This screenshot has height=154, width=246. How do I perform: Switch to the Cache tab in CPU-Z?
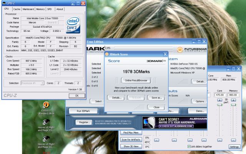coord(17,9)
